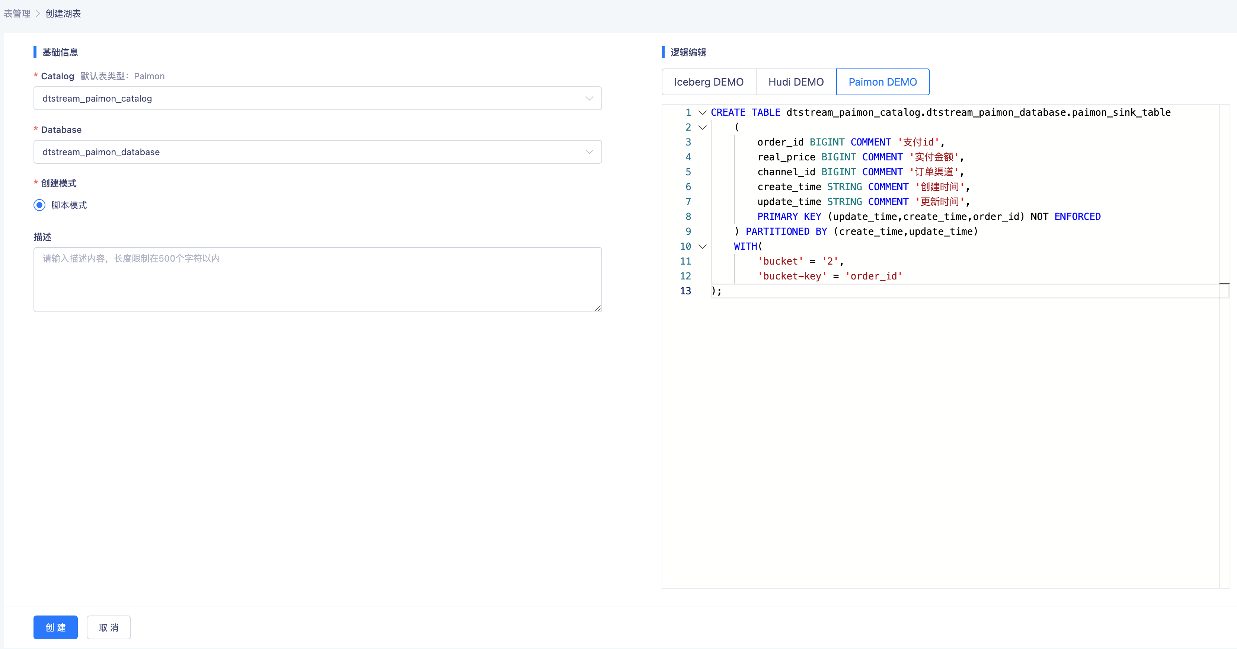
Task: Click the blue 创建 button
Action: click(x=56, y=627)
